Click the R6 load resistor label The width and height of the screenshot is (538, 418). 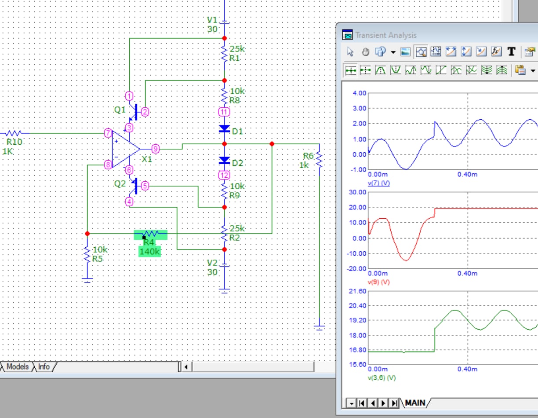click(308, 156)
